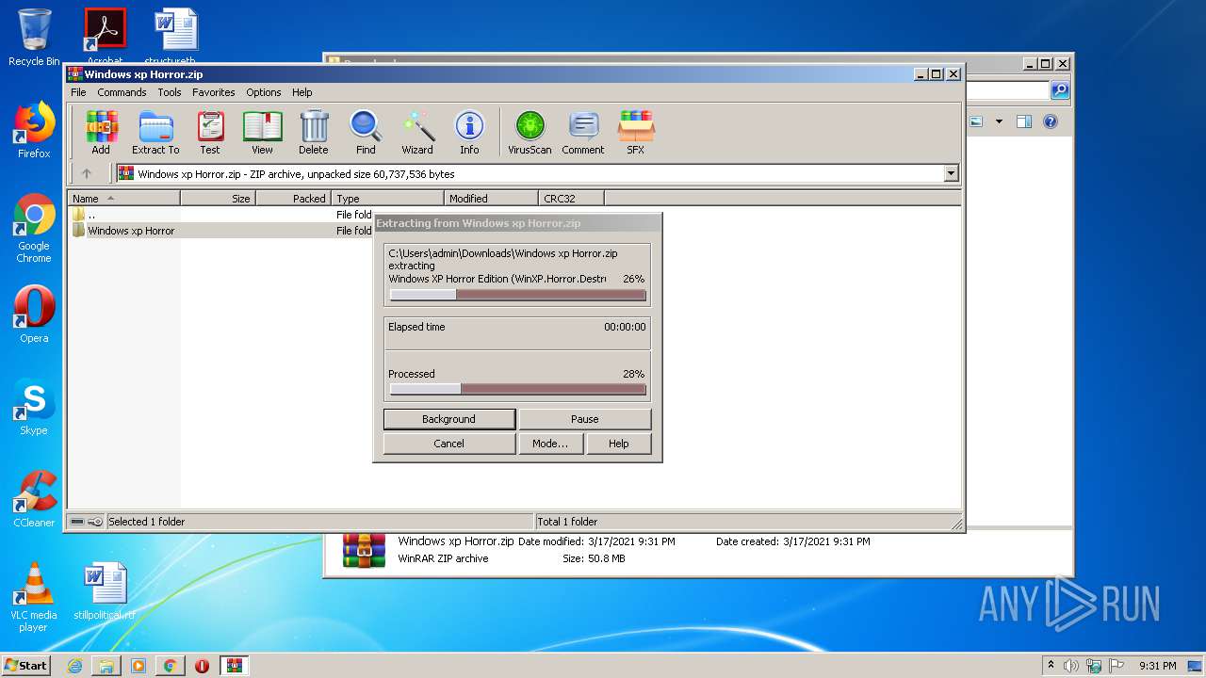The image size is (1206, 678).
Task: Open the Options menu
Action: coord(264,92)
